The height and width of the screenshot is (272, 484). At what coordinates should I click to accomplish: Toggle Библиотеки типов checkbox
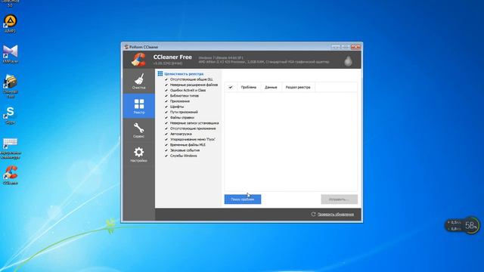(x=166, y=96)
